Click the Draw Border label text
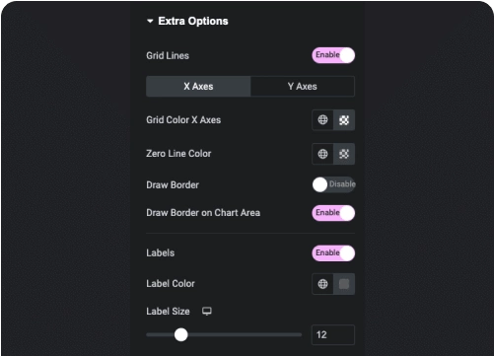The height and width of the screenshot is (356, 494). tap(173, 184)
